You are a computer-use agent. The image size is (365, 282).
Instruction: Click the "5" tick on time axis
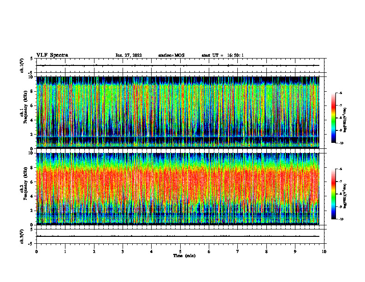pyautogui.click(x=180, y=252)
